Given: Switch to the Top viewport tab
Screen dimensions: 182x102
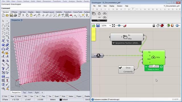Looking at the screenshot, I should [24, 93].
